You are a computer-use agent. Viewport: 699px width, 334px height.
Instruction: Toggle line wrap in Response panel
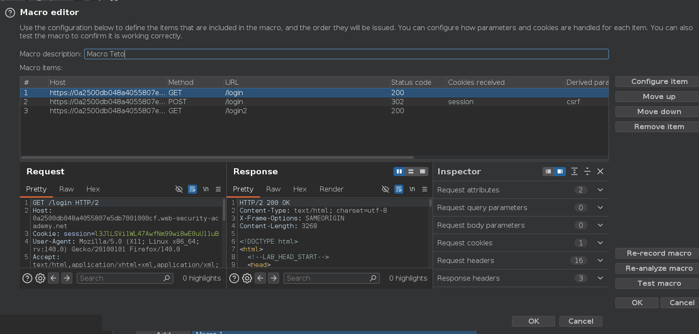(x=399, y=189)
